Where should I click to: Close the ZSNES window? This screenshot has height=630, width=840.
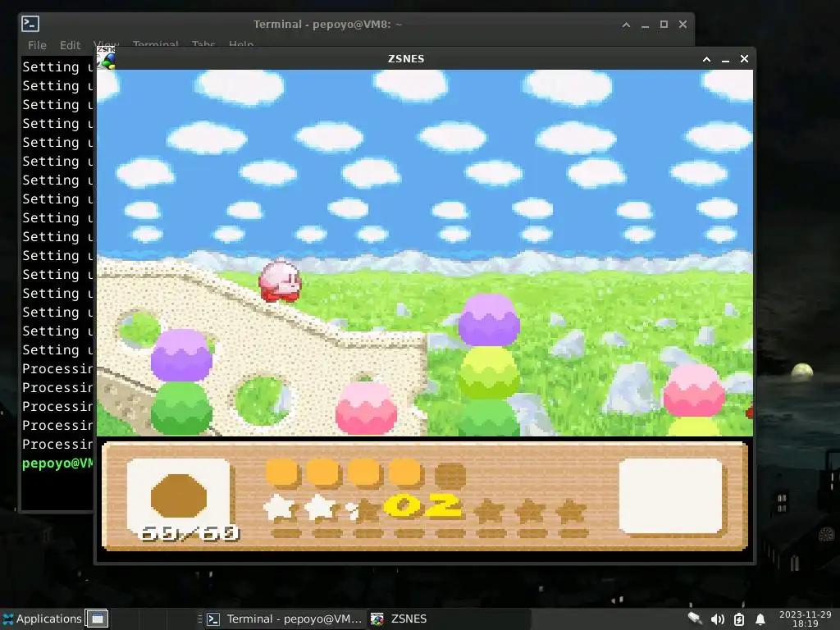pyautogui.click(x=744, y=59)
